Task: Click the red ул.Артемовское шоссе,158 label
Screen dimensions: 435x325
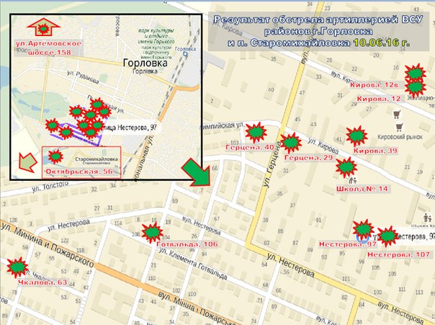Action: coord(48,48)
